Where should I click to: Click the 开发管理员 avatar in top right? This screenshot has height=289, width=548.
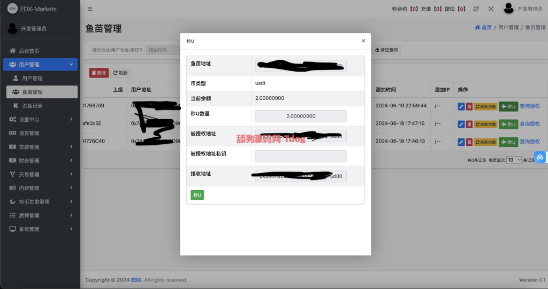(509, 9)
